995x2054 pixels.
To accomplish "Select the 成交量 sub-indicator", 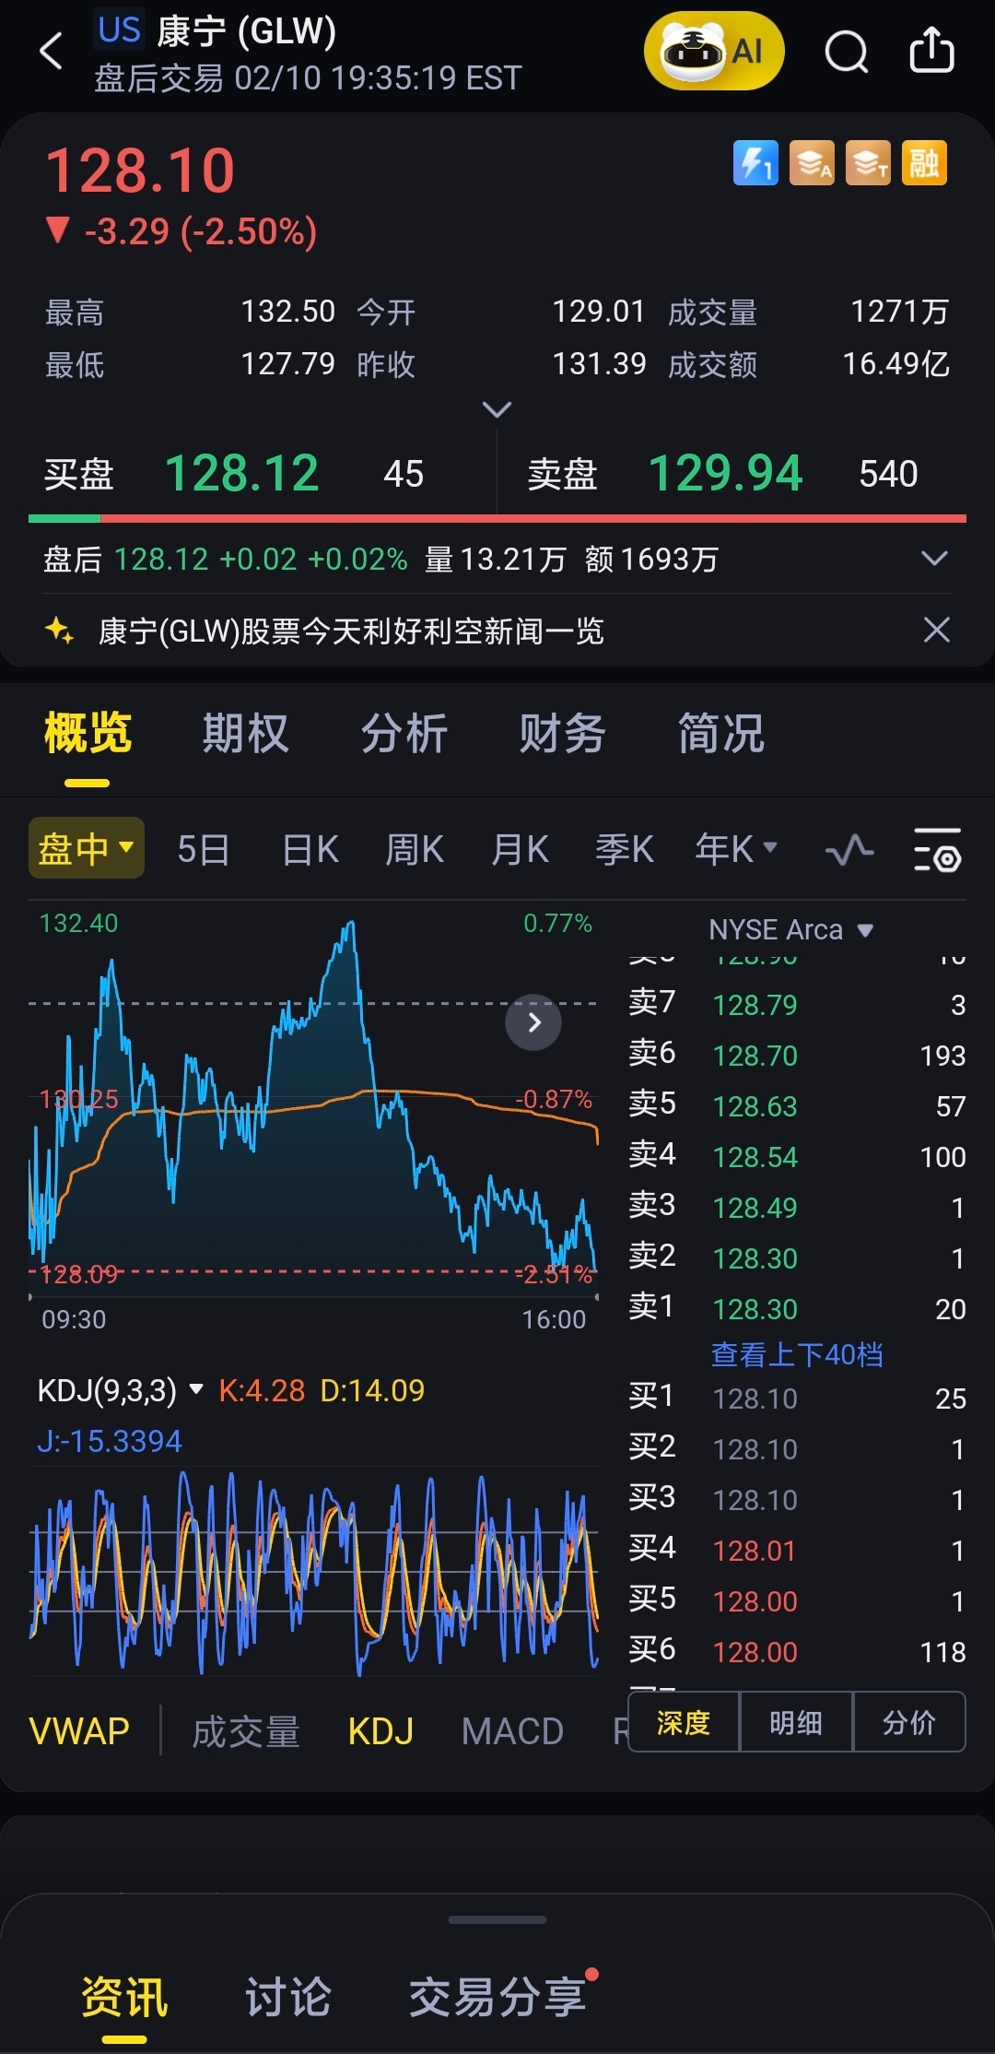I will click(x=246, y=1730).
